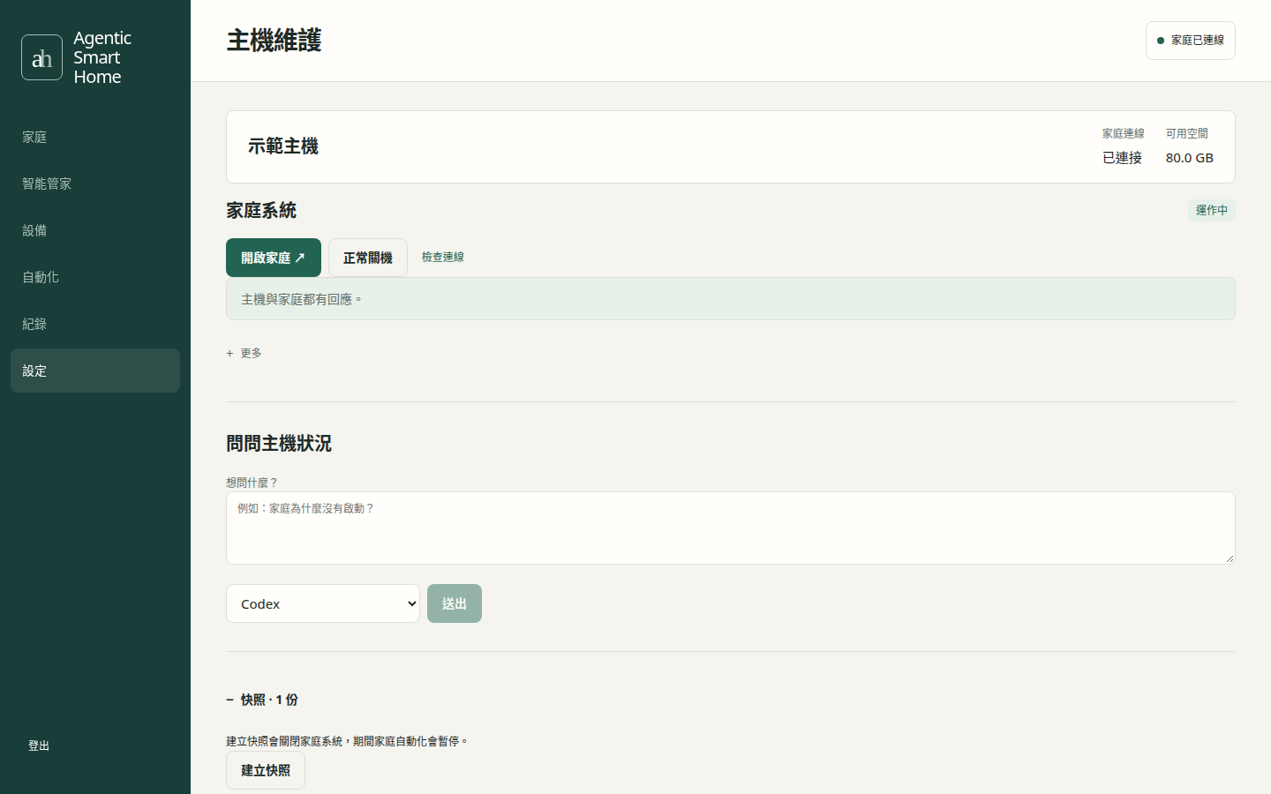Click the 可用空間 label in host card
This screenshot has height=794, width=1271.
[1187, 133]
